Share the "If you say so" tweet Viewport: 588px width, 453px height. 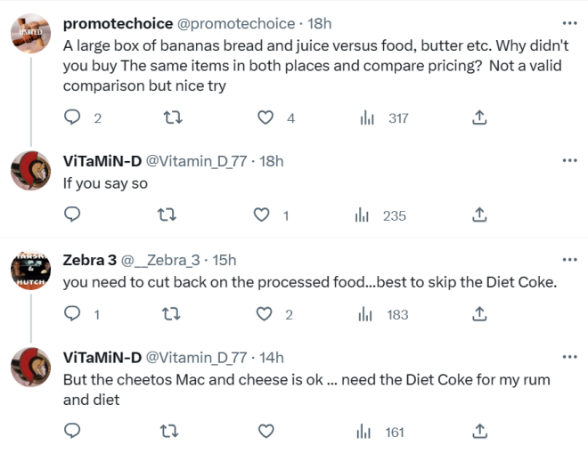[478, 214]
